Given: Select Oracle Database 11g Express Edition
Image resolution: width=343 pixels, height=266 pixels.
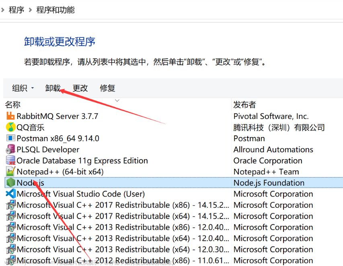Looking at the screenshot, I should pyautogui.click(x=82, y=161).
